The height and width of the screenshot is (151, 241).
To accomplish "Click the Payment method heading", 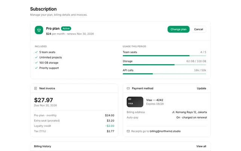I will click(x=142, y=88).
